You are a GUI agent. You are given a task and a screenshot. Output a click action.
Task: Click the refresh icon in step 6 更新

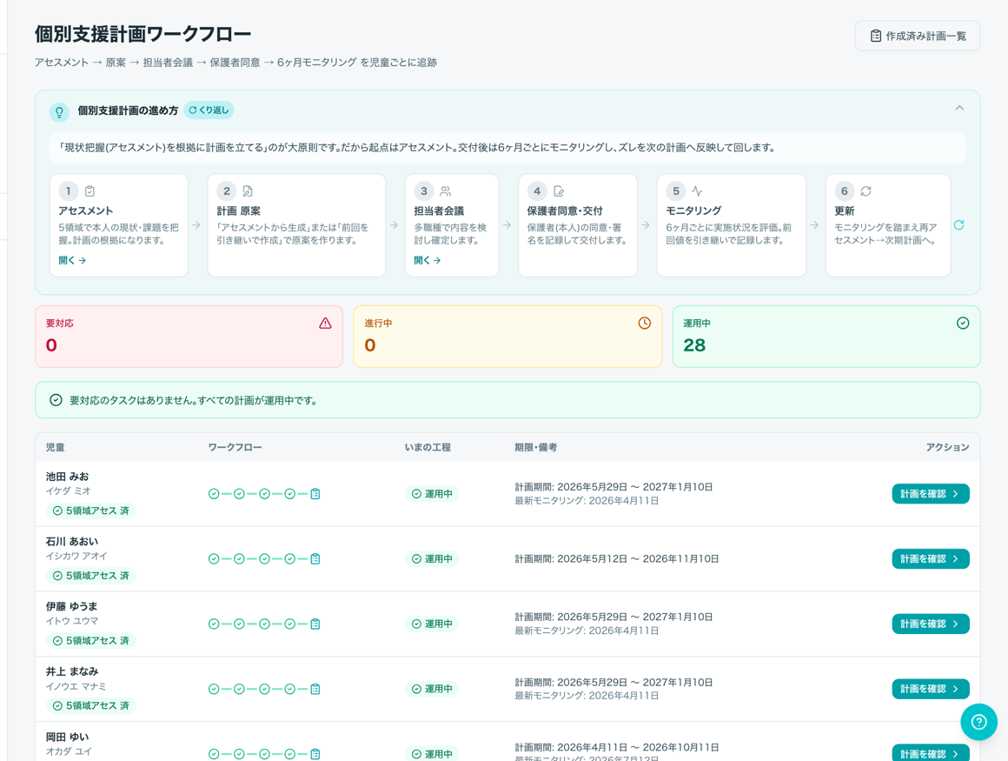pyautogui.click(x=866, y=191)
